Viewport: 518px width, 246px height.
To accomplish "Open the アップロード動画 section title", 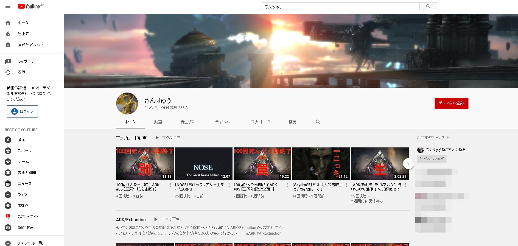I will (x=131, y=138).
